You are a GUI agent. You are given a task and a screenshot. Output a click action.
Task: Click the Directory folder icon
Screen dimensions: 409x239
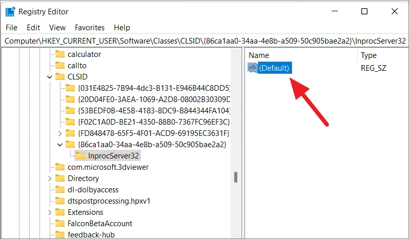[x=60, y=178]
